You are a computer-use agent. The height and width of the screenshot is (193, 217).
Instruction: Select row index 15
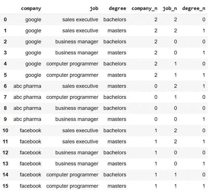(x=5, y=186)
